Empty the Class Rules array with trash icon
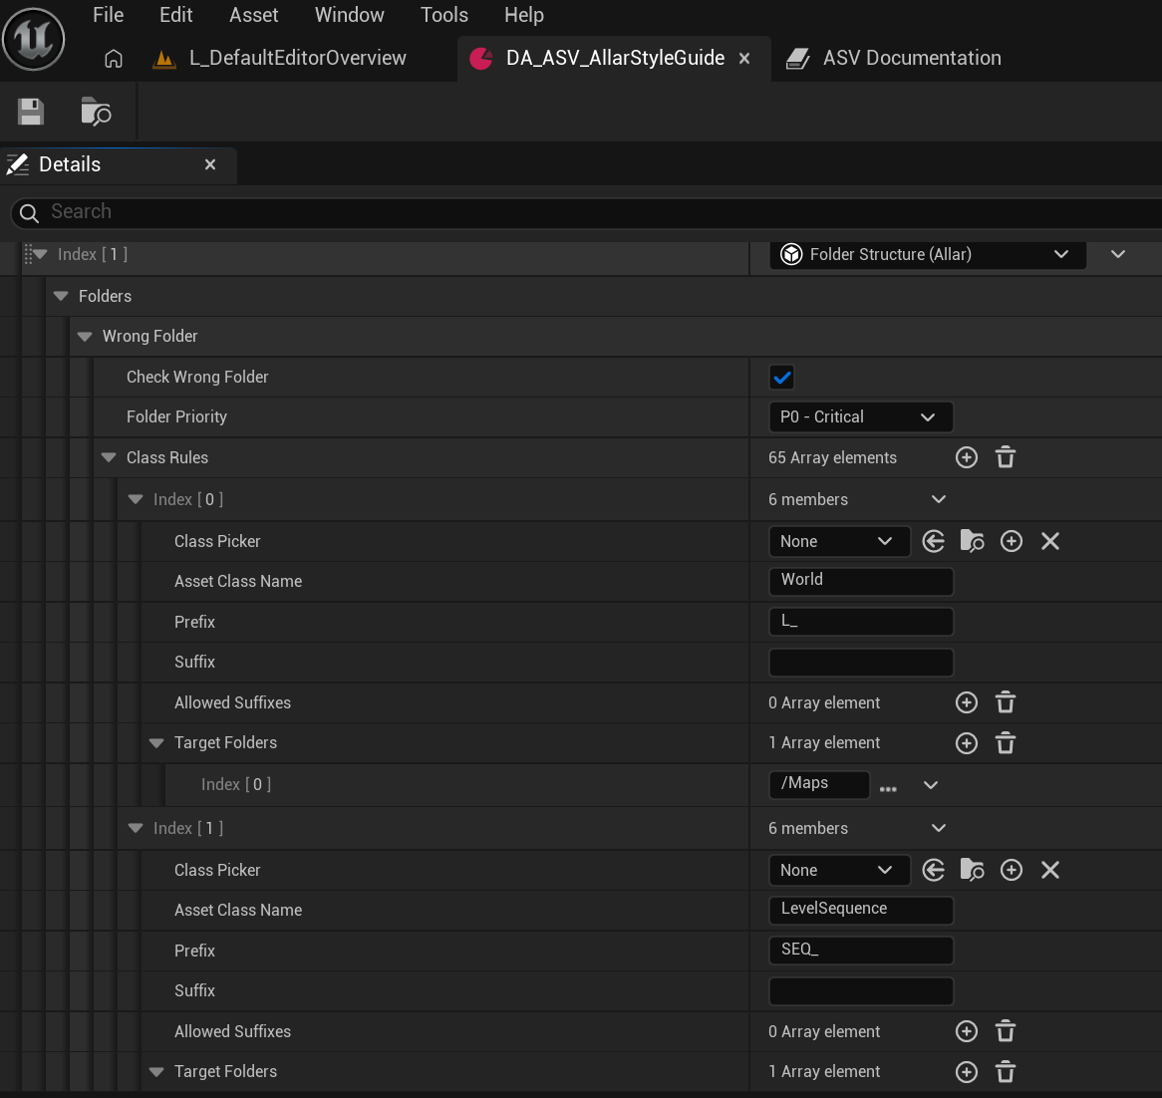The height and width of the screenshot is (1098, 1162). pos(1005,458)
